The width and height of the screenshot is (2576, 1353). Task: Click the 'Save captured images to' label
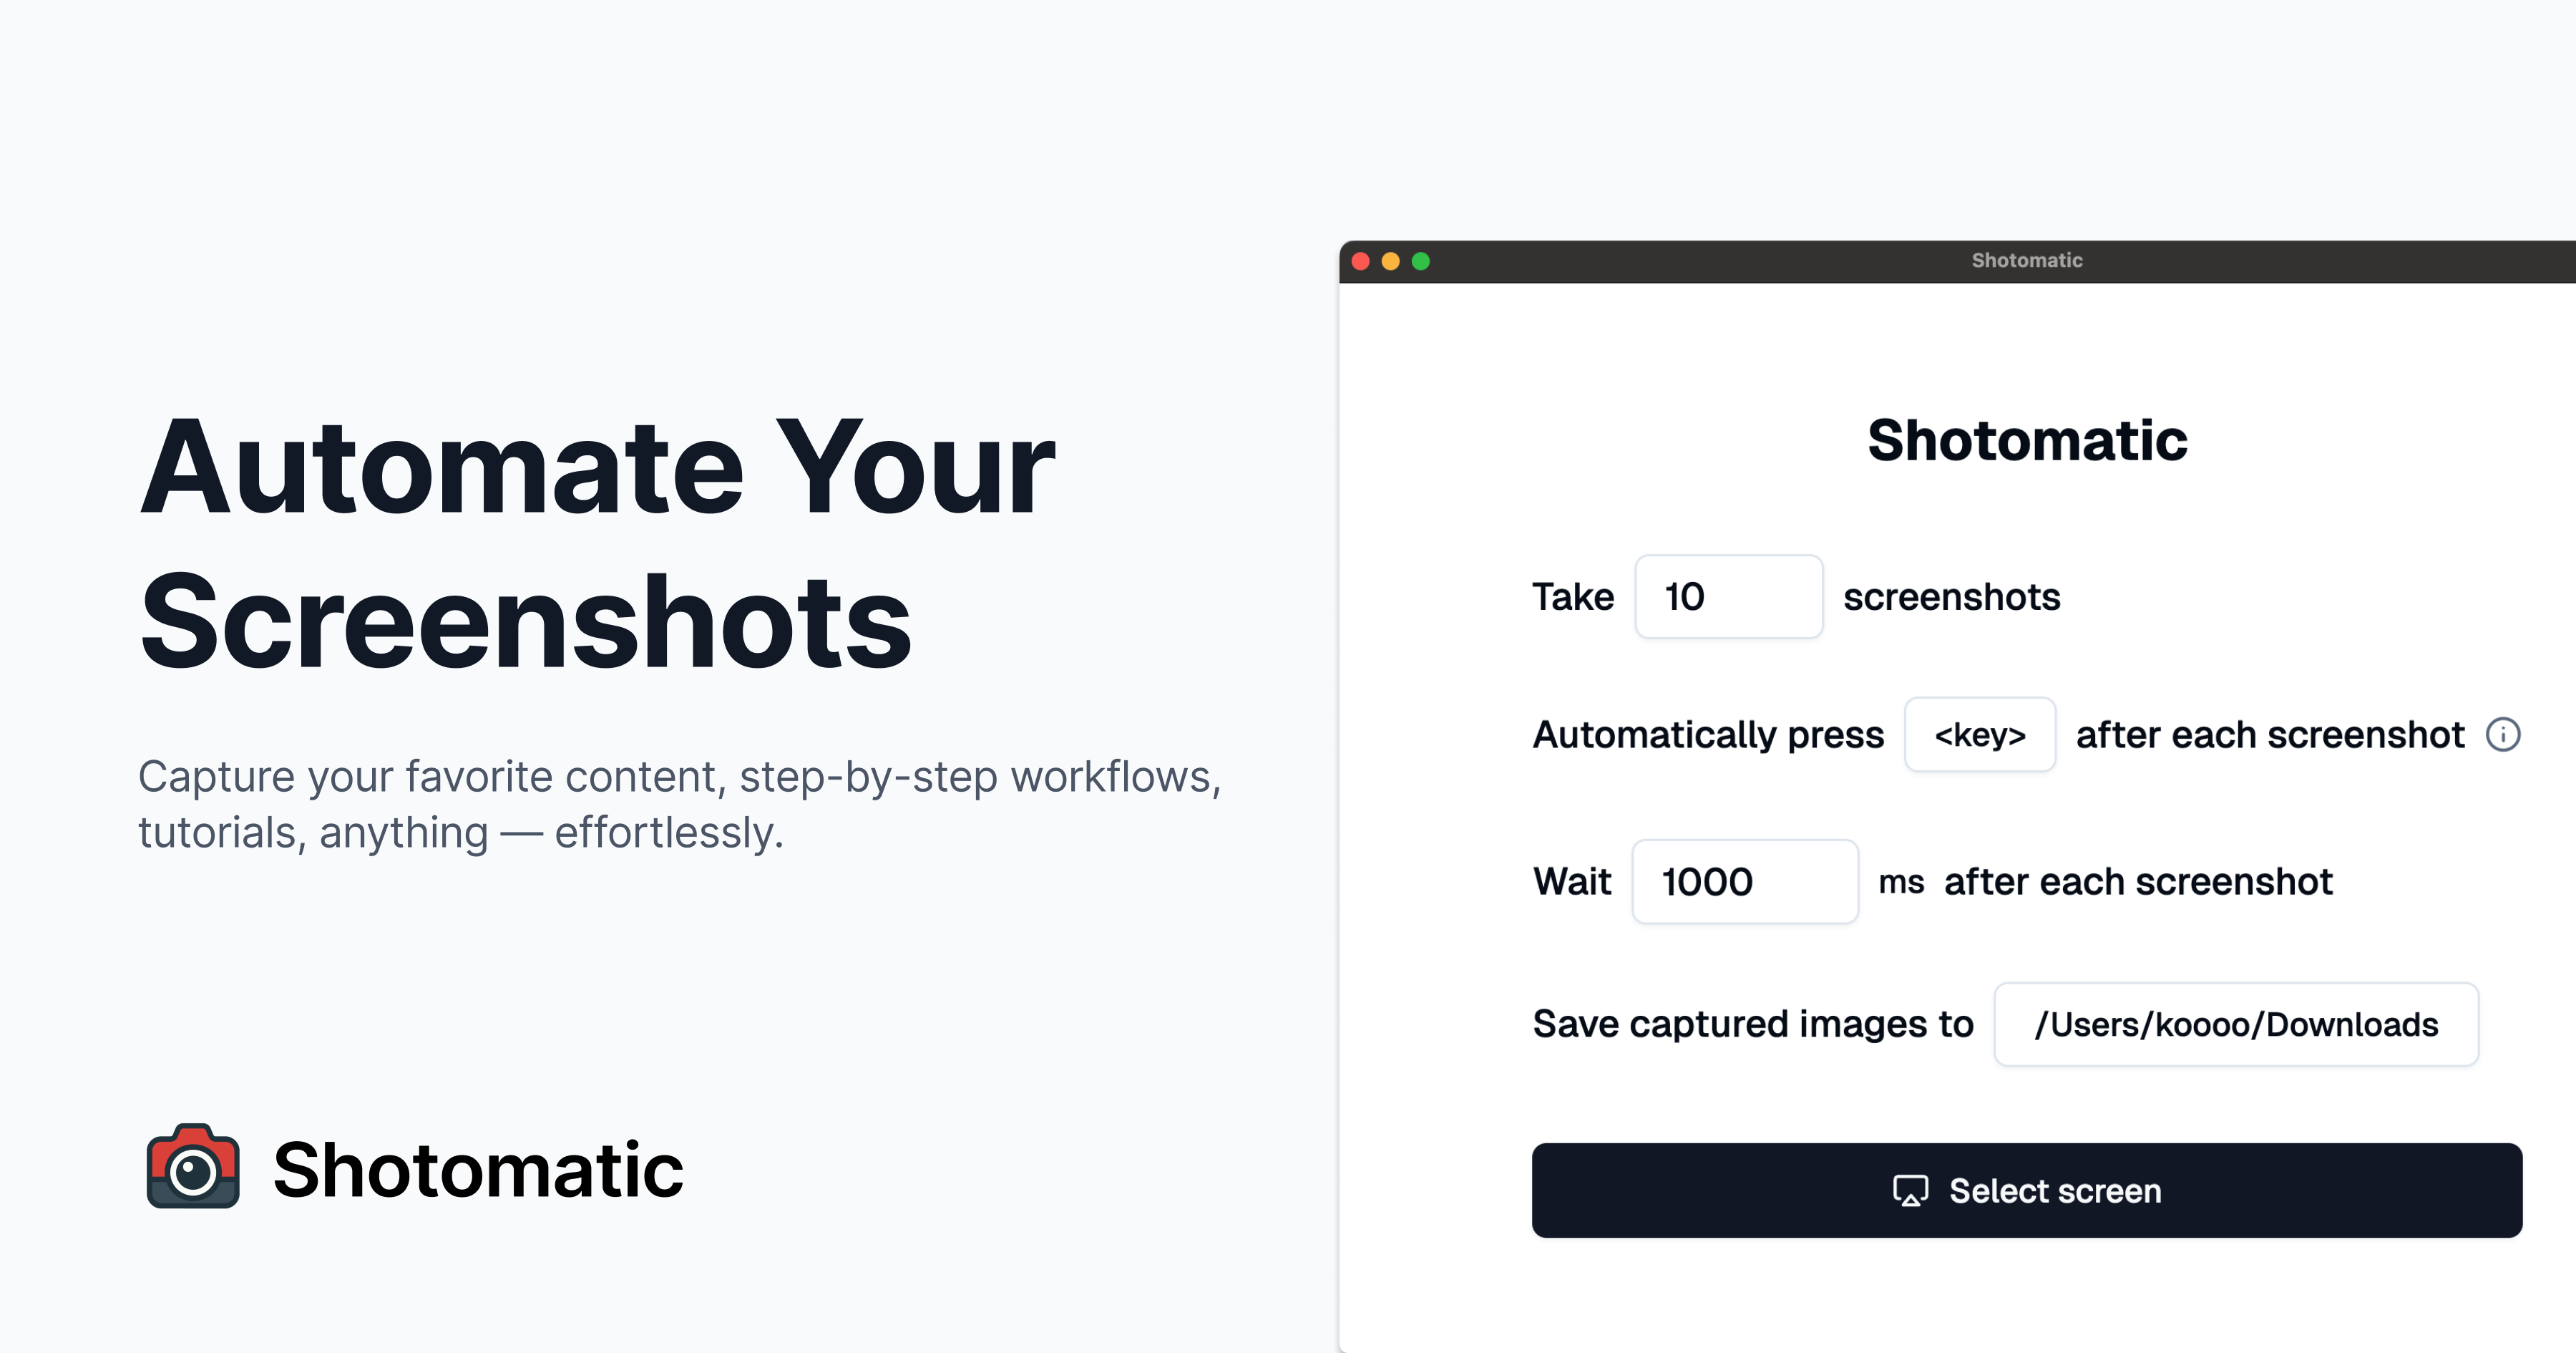1753,1024
